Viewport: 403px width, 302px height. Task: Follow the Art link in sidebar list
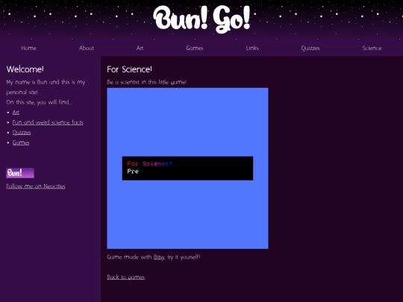point(16,112)
